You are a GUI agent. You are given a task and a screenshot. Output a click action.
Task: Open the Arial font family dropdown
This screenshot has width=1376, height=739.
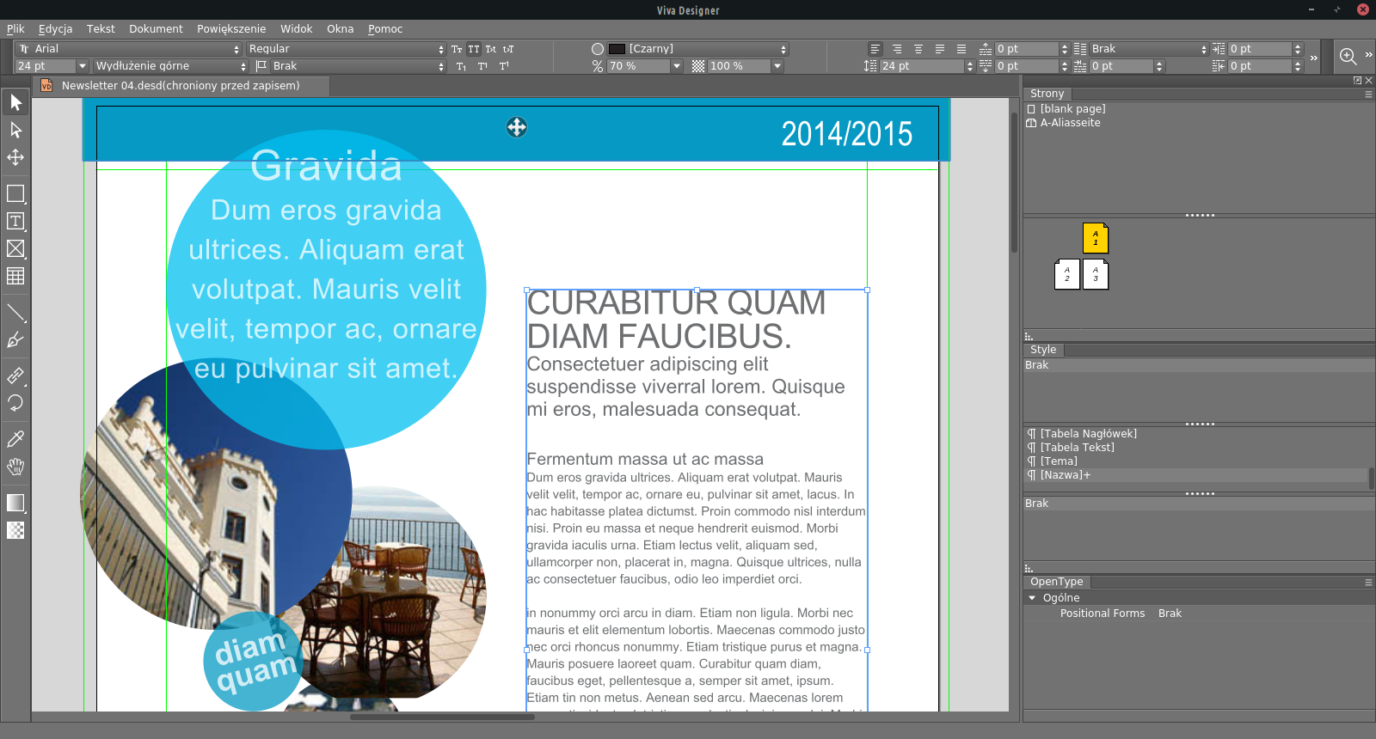click(130, 49)
